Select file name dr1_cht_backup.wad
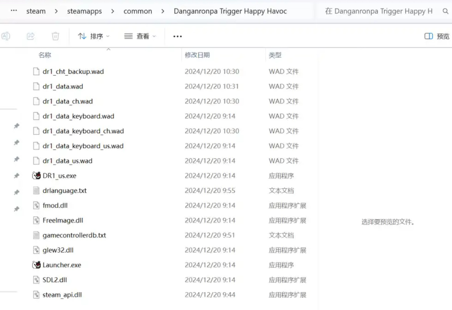The image size is (452, 310). [x=73, y=71]
